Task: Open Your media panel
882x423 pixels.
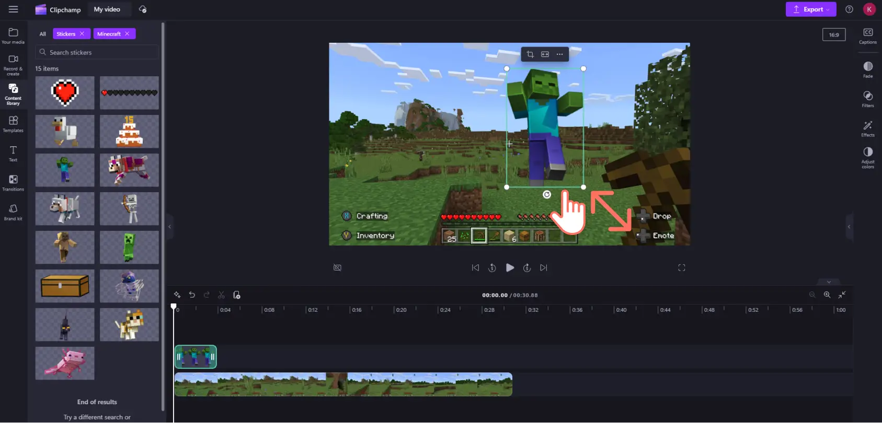Action: click(13, 36)
